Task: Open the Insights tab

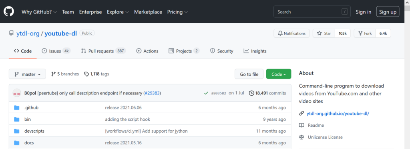Action: point(255,51)
